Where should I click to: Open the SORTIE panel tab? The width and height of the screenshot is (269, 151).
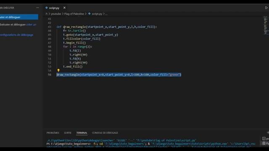click(68, 133)
